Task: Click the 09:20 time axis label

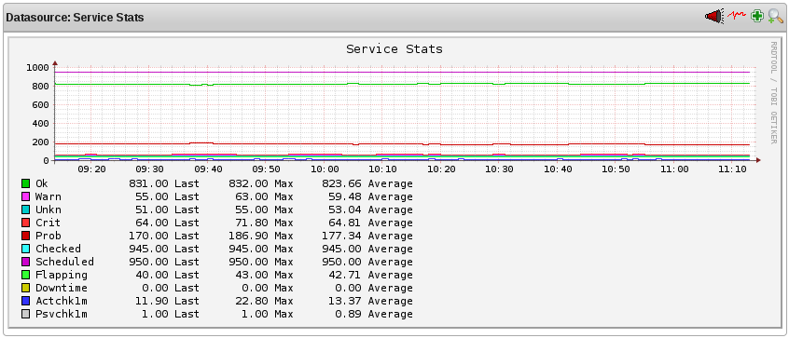Action: click(x=91, y=169)
